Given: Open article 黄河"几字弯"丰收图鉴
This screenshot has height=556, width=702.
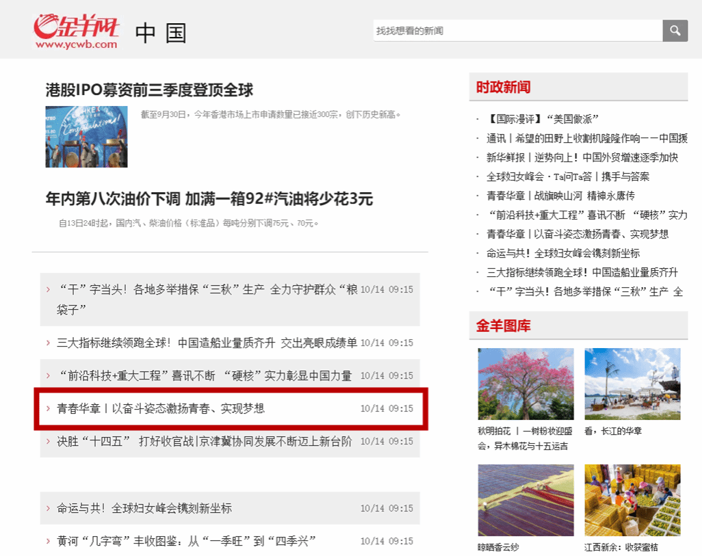Looking at the screenshot, I should click(x=186, y=541).
